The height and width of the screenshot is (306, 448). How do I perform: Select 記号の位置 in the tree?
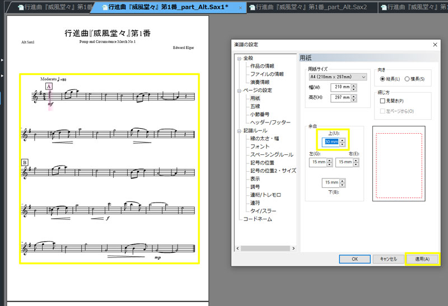(x=262, y=163)
